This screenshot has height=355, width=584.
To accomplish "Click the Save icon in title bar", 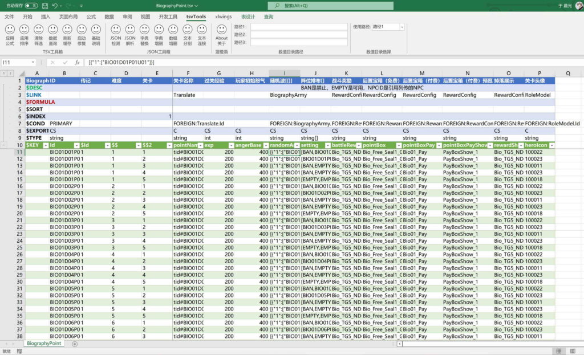I will pos(44,5).
